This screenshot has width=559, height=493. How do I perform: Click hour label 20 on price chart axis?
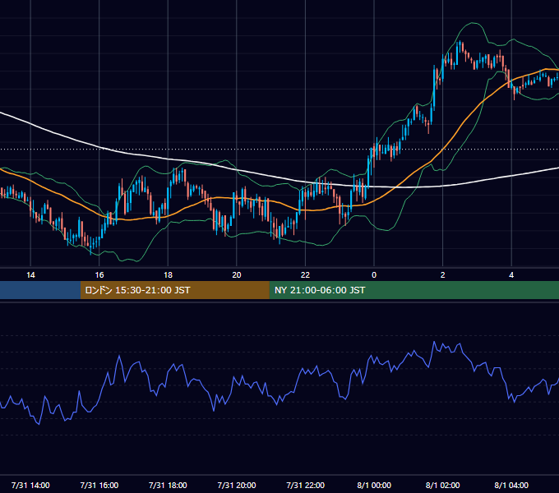point(237,275)
